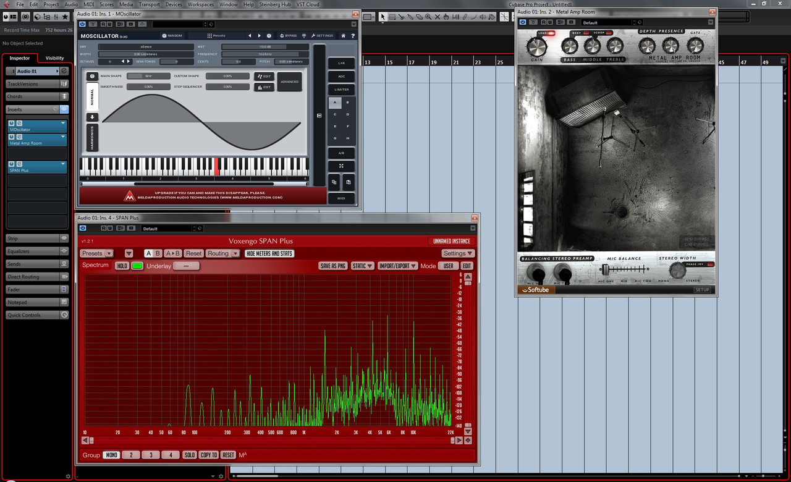Open MOscillator insert slot dropdown arrow
The height and width of the screenshot is (482, 791).
[63, 123]
